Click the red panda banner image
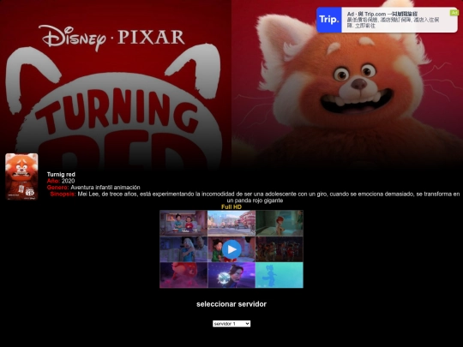The image size is (463, 347). [x=347, y=86]
